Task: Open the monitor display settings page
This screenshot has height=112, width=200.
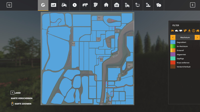Action: tap(138, 5)
